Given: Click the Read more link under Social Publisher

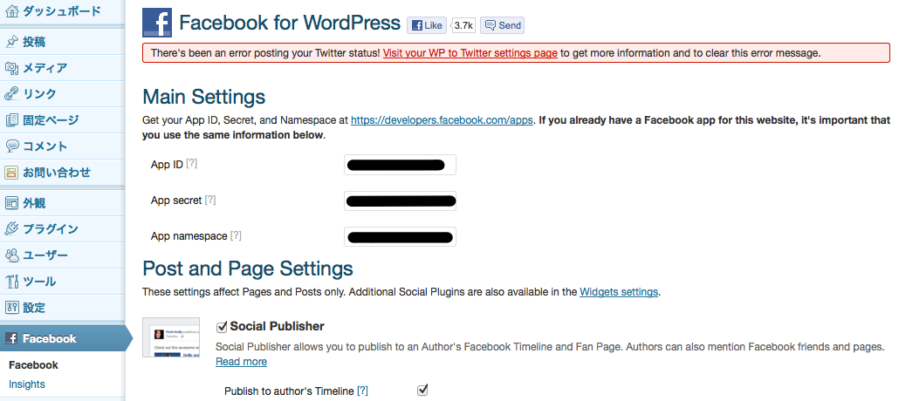Looking at the screenshot, I should tap(242, 362).
